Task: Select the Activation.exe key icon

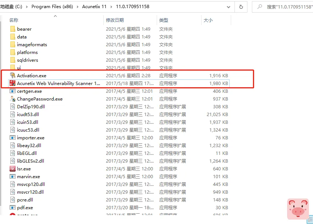Action: [x=13, y=75]
